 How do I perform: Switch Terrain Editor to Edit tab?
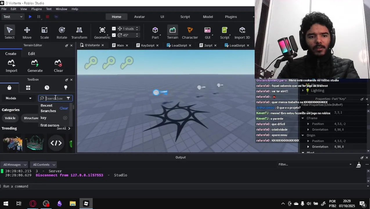click(x=32, y=54)
